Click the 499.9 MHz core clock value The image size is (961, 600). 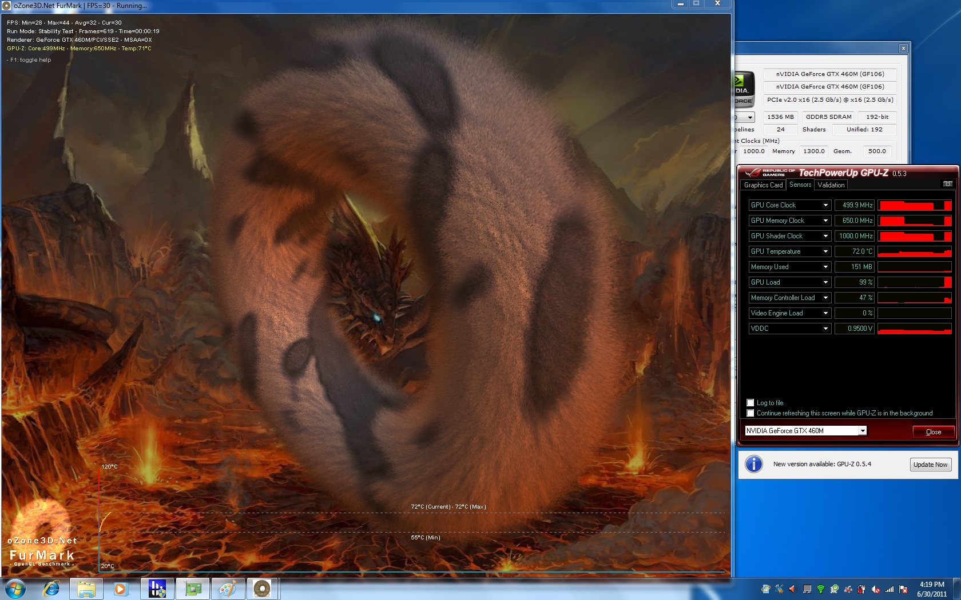pos(855,205)
